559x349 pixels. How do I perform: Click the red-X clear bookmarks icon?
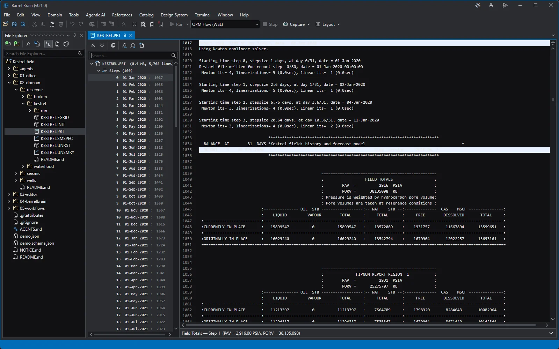(x=161, y=24)
